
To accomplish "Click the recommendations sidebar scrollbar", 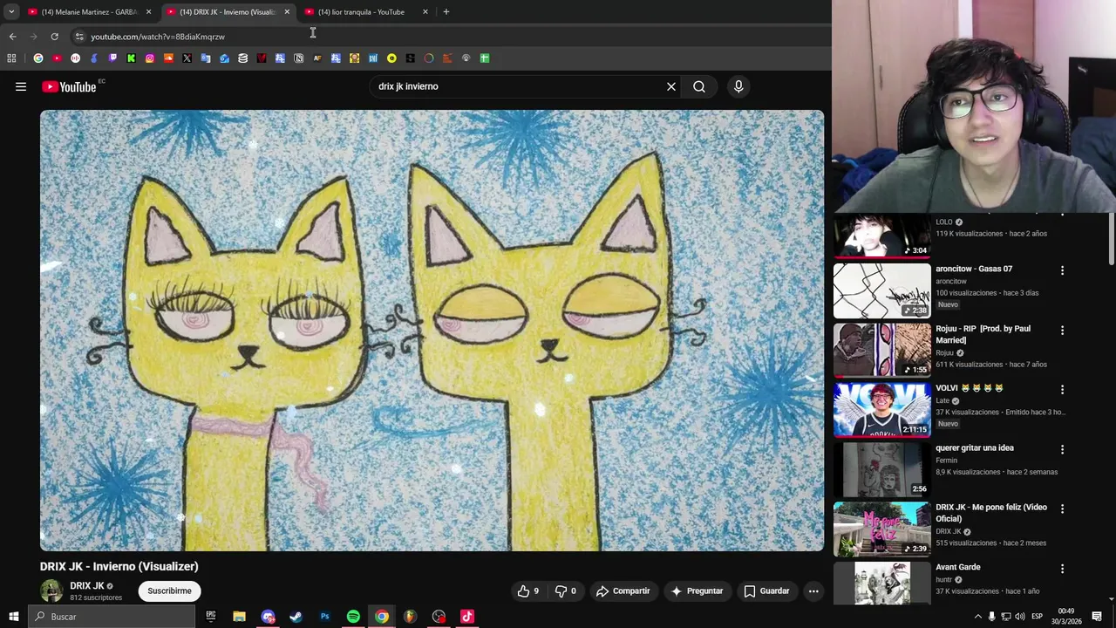I will click(x=1111, y=238).
